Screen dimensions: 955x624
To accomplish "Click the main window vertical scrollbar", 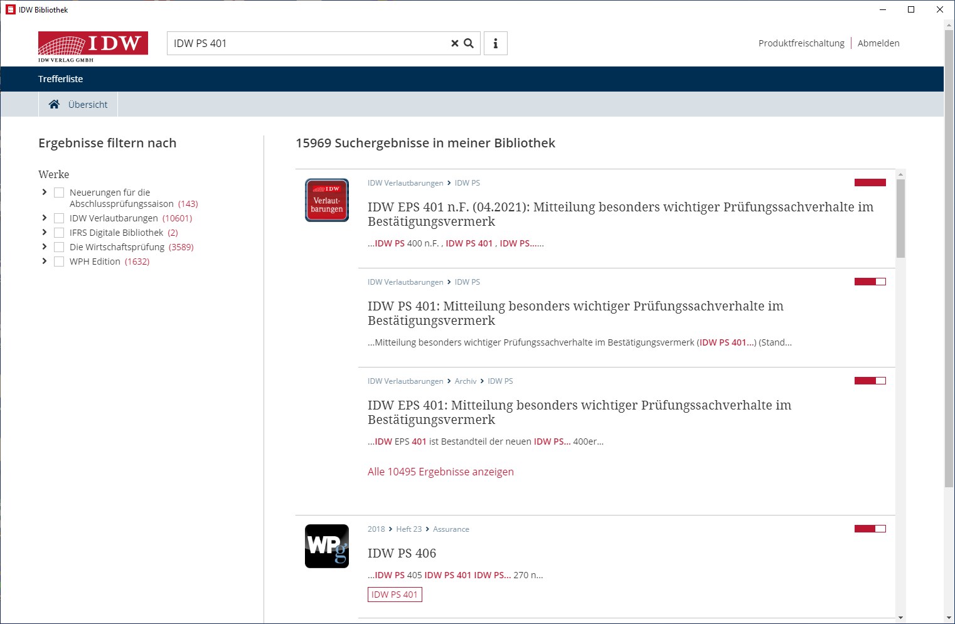I will tap(949, 257).
